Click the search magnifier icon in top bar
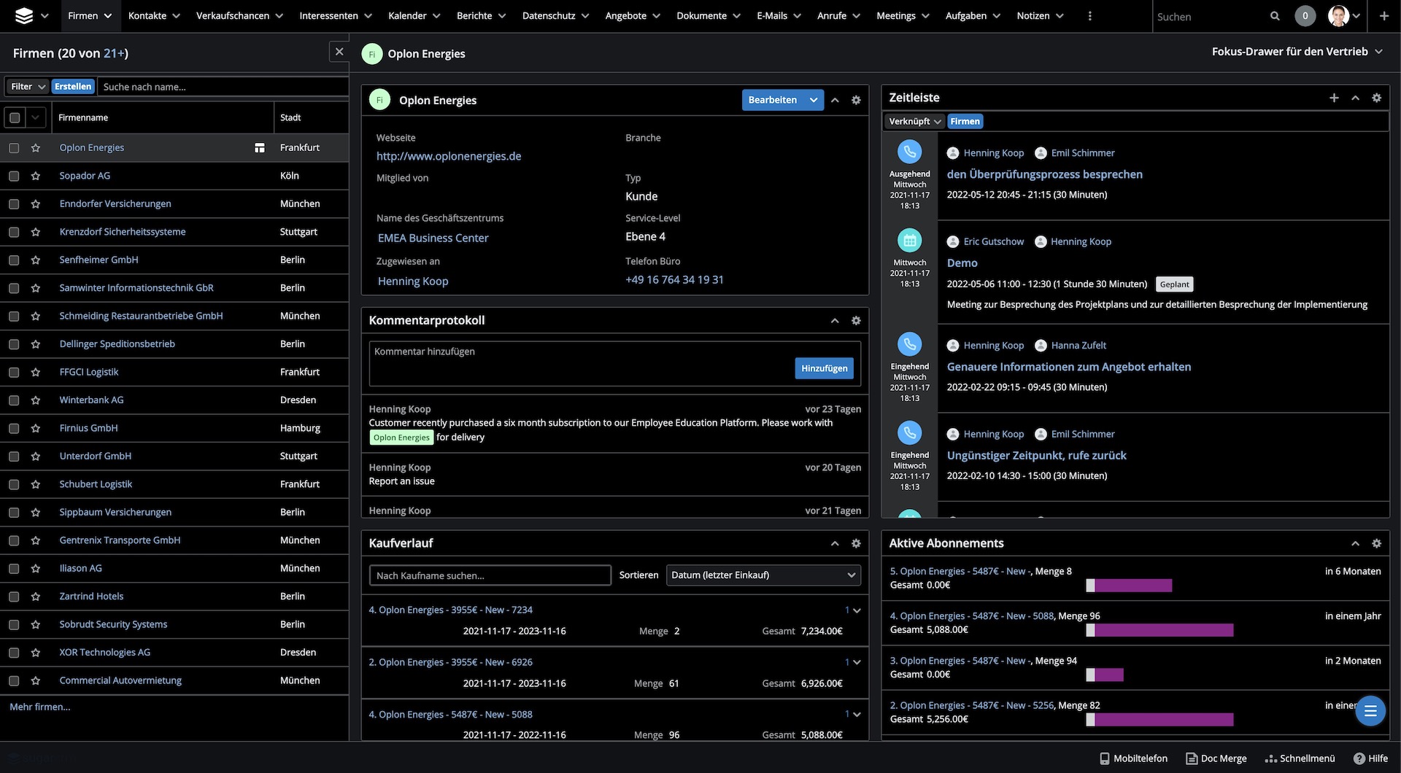The width and height of the screenshot is (1401, 773). (x=1275, y=16)
